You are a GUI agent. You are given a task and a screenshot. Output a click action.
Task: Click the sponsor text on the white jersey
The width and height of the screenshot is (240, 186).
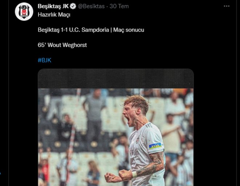[134, 152]
